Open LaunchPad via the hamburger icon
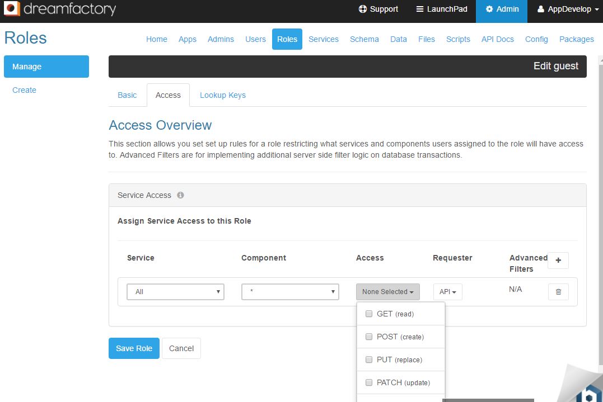Image resolution: width=603 pixels, height=402 pixels. pos(420,9)
